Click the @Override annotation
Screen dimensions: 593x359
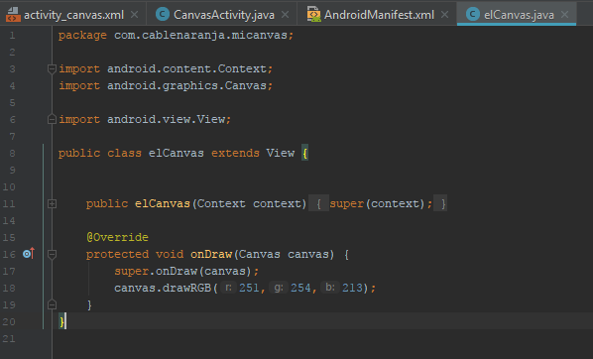tap(117, 238)
